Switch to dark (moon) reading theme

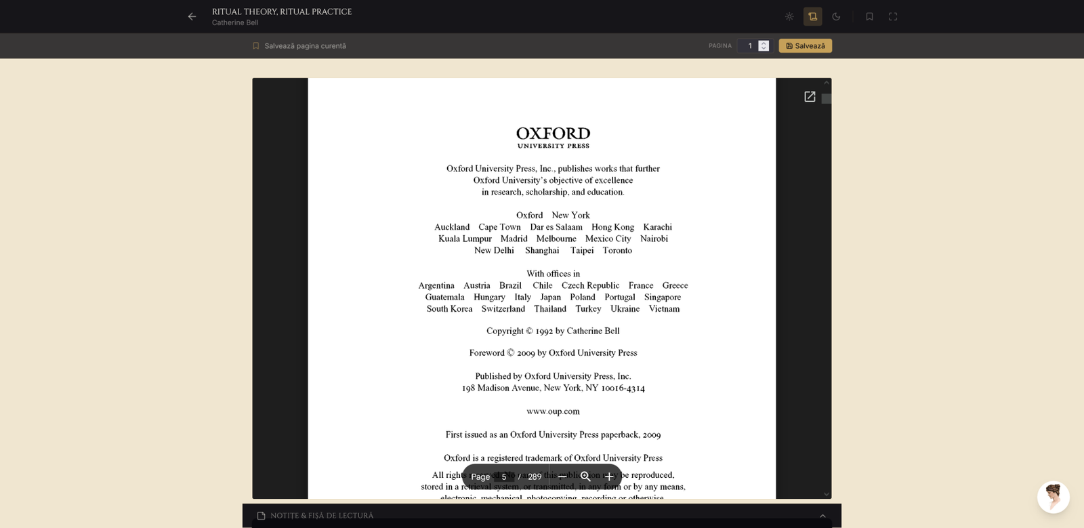836,16
